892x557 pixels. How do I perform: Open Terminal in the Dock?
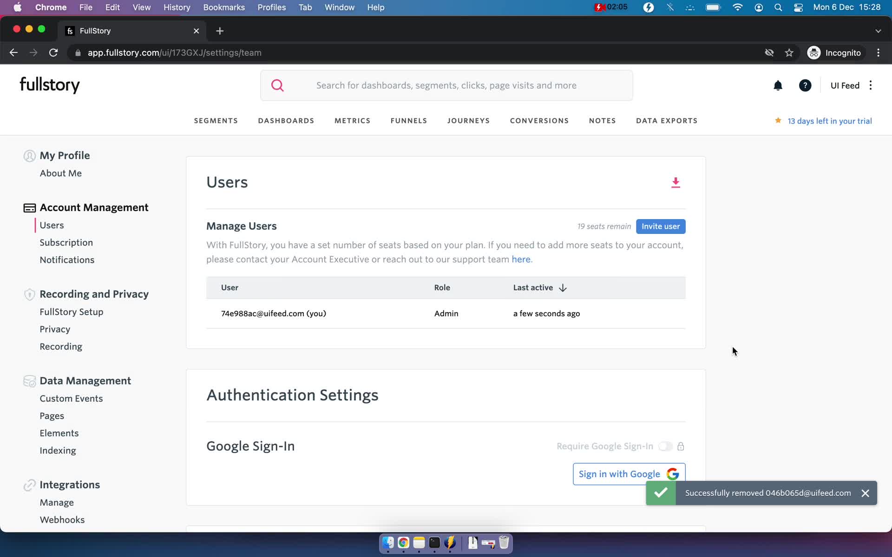pos(434,543)
